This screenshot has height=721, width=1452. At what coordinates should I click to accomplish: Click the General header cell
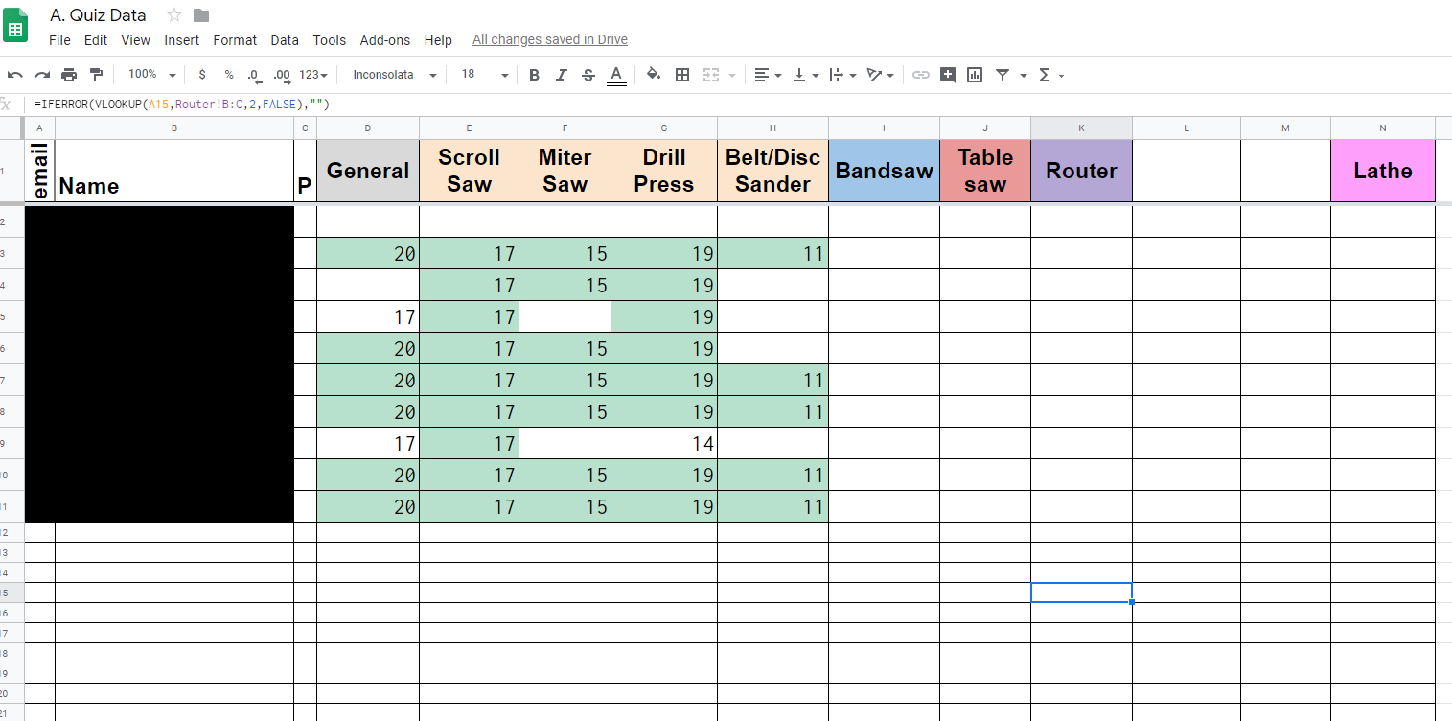[368, 171]
